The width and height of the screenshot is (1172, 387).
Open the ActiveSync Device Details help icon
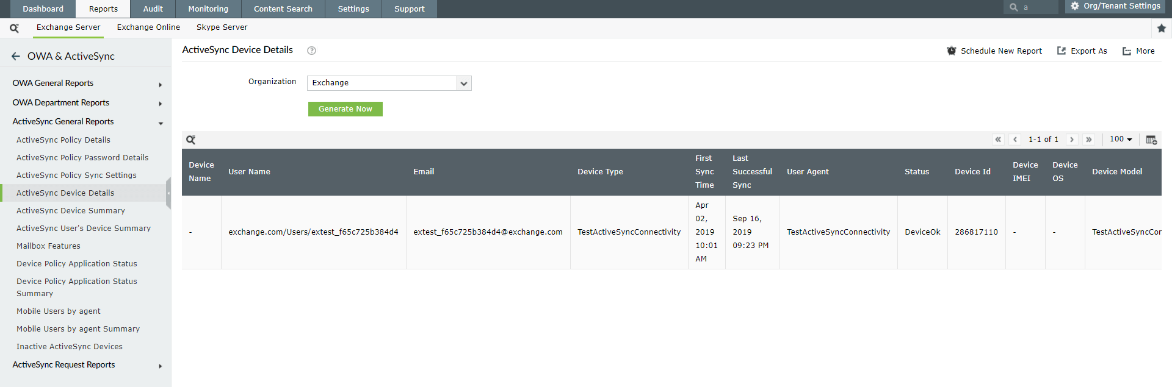(x=311, y=51)
